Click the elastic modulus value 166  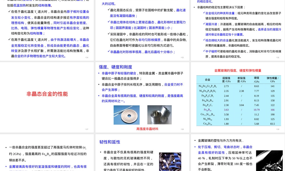(272, 110)
